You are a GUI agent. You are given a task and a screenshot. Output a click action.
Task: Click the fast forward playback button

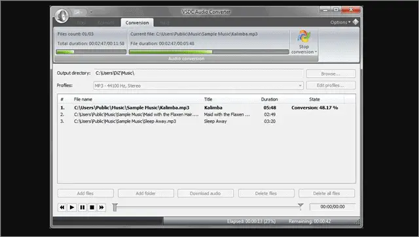pos(101,207)
